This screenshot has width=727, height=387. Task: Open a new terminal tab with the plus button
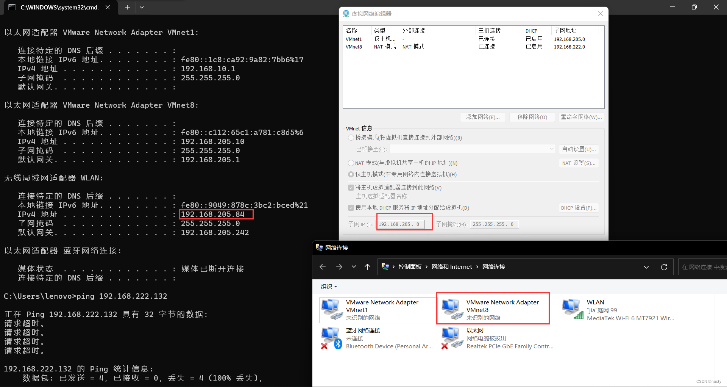click(128, 7)
